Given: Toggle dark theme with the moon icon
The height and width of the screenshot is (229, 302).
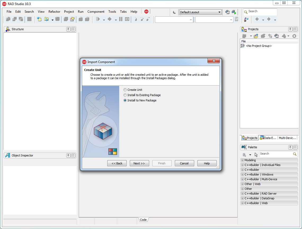Looking at the screenshot, I should [x=174, y=12].
